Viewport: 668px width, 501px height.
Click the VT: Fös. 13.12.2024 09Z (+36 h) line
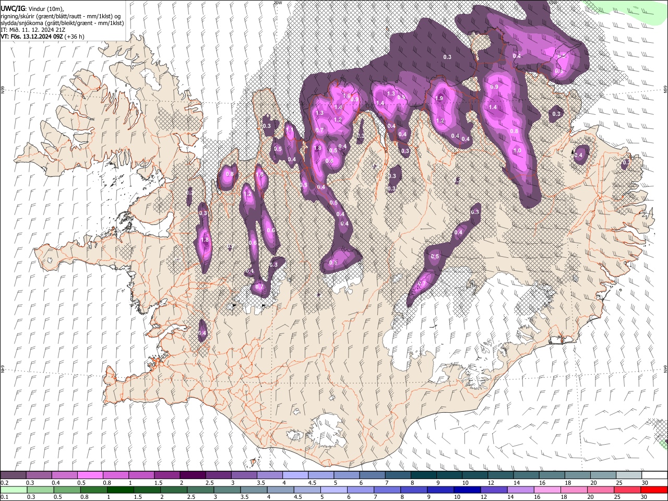coord(43,37)
